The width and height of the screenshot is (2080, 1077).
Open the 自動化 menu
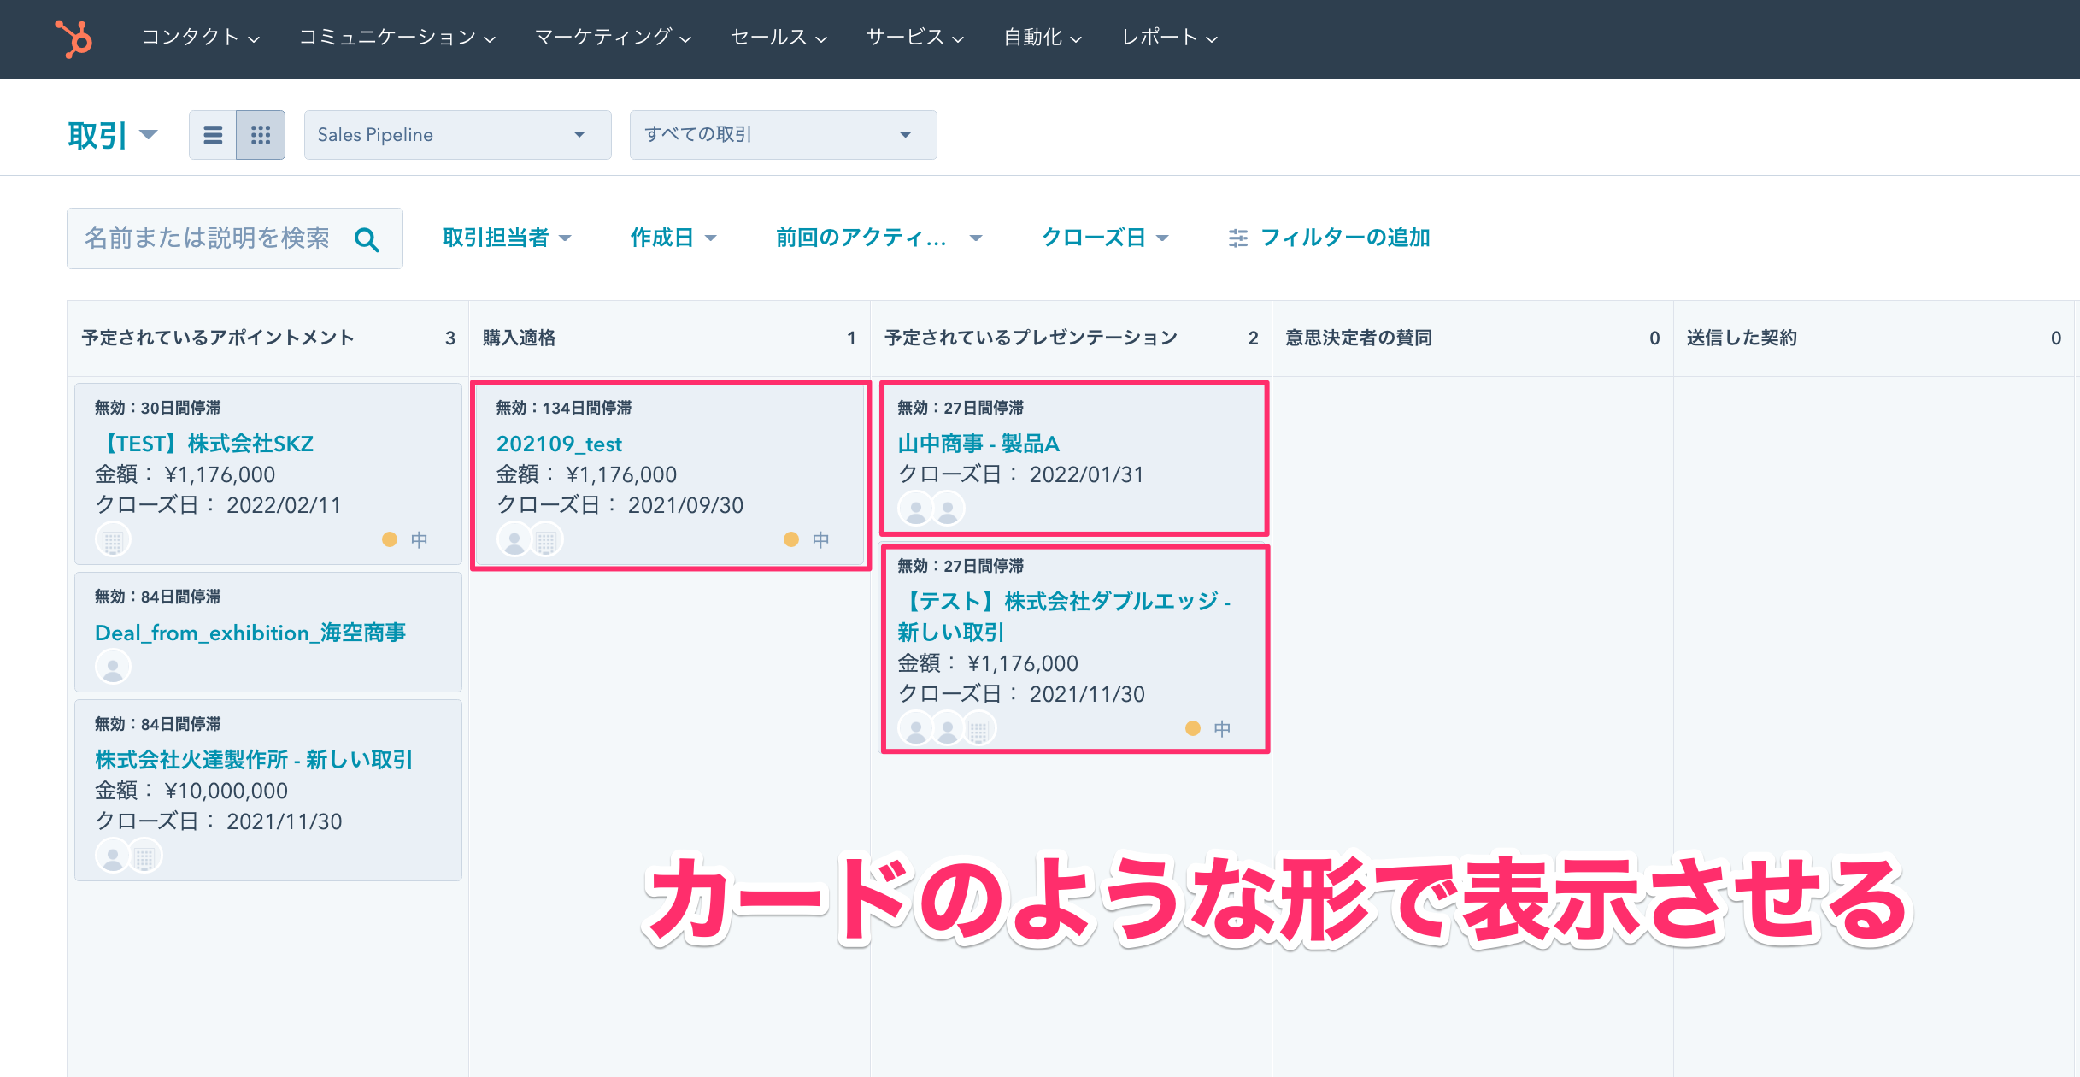(x=1043, y=38)
